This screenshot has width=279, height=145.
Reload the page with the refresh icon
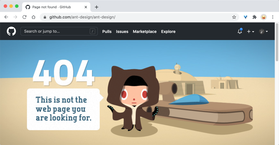pos(25,17)
